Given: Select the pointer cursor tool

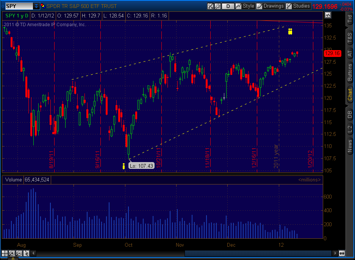Looking at the screenshot, I should pyautogui.click(x=26, y=253).
